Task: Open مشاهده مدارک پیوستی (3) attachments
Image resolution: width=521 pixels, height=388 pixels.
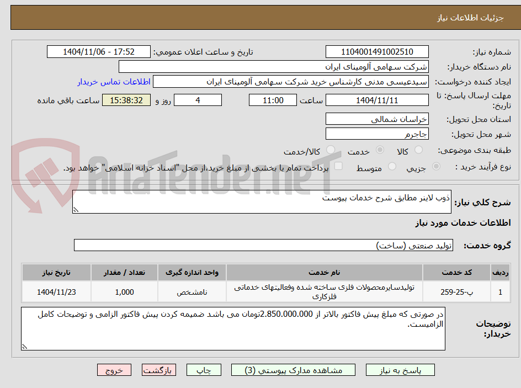Action: pos(293,370)
